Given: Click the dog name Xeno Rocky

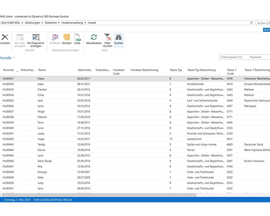Looking at the screenshot, I should (x=45, y=161).
